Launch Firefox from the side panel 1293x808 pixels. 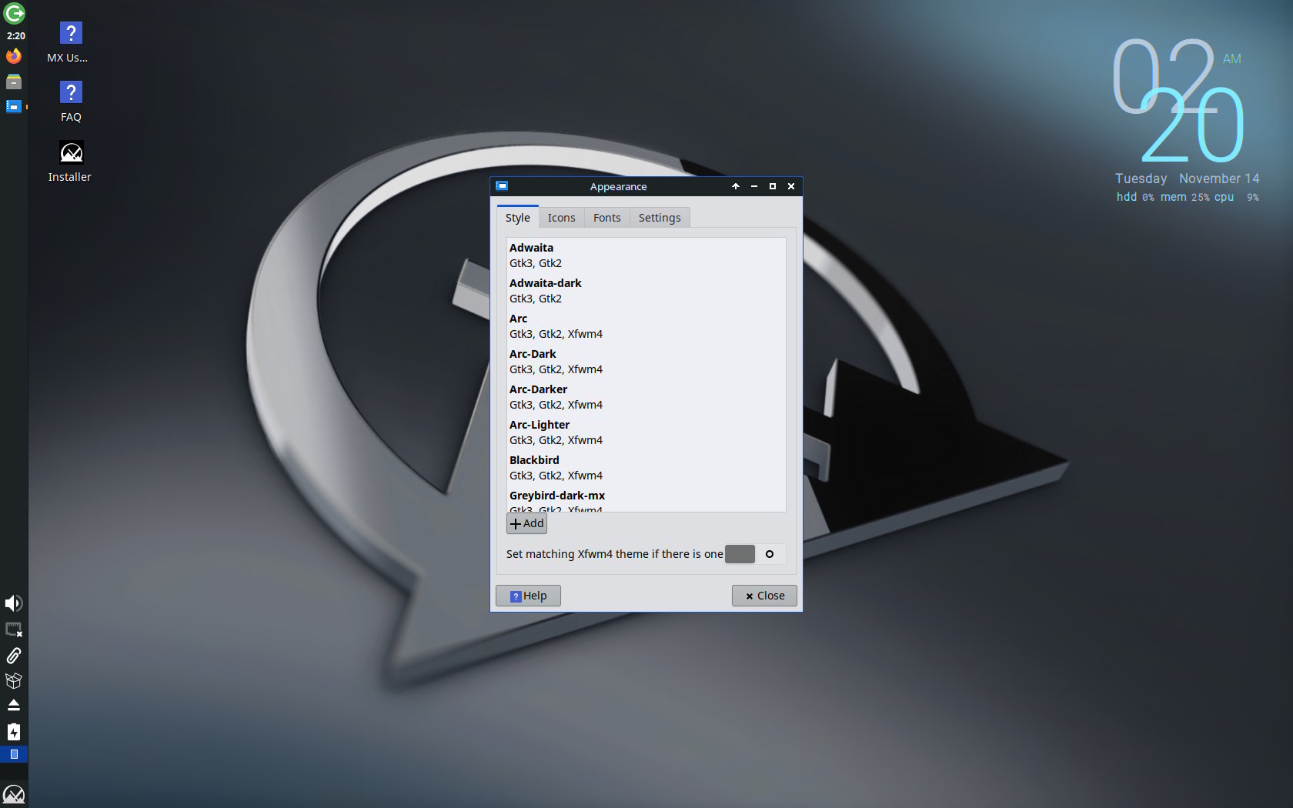(x=14, y=56)
